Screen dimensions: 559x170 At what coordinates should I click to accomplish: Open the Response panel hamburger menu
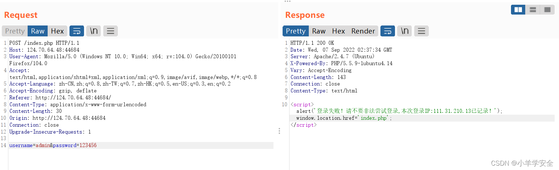coord(422,31)
